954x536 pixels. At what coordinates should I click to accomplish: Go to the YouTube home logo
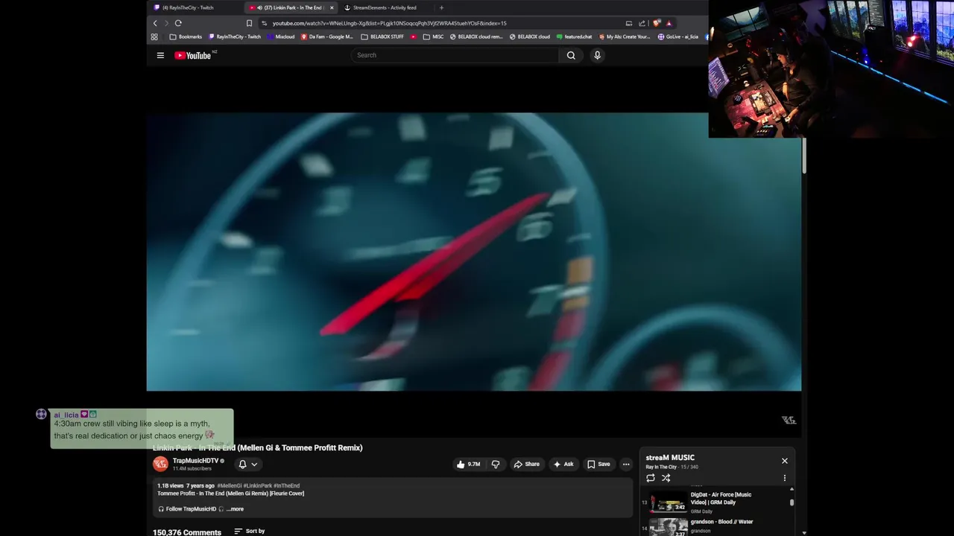coord(195,55)
